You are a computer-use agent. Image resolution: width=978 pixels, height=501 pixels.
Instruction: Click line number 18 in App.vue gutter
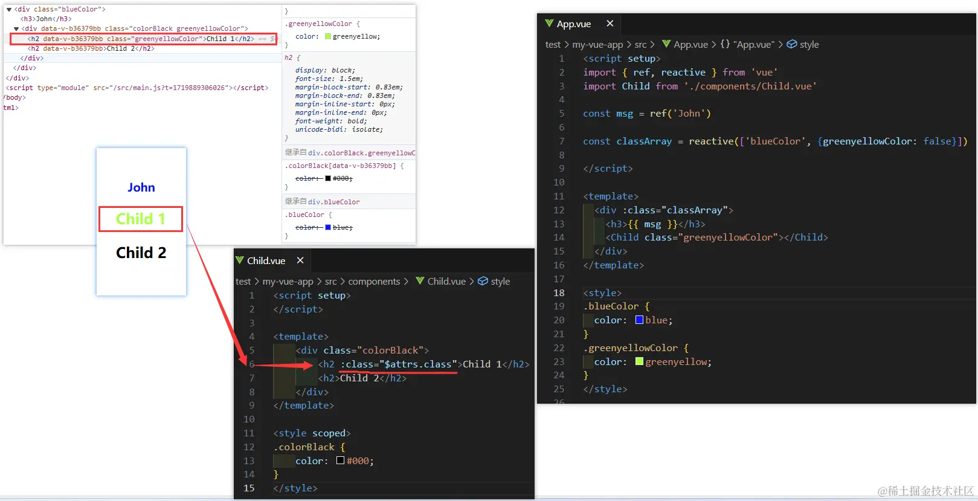559,293
